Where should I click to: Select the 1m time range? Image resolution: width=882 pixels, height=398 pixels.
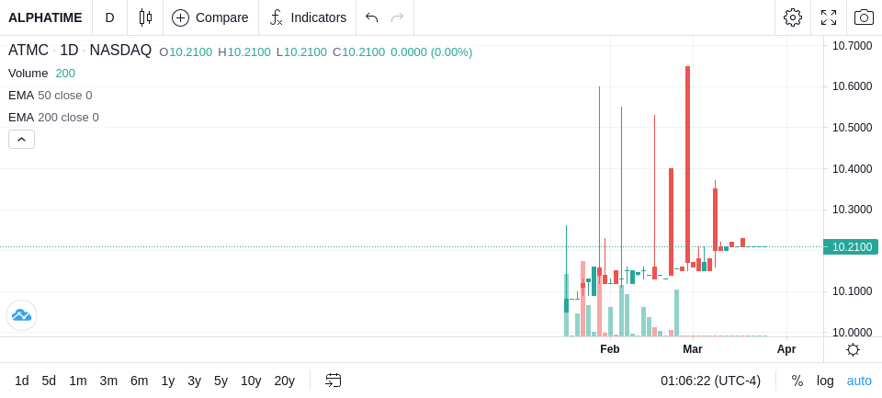(x=78, y=381)
